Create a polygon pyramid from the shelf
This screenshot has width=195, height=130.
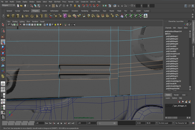37,16
